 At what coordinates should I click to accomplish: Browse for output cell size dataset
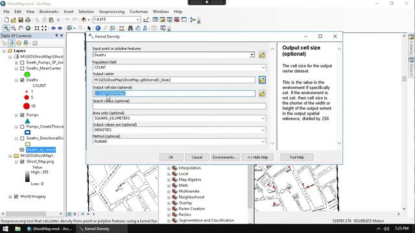(262, 93)
